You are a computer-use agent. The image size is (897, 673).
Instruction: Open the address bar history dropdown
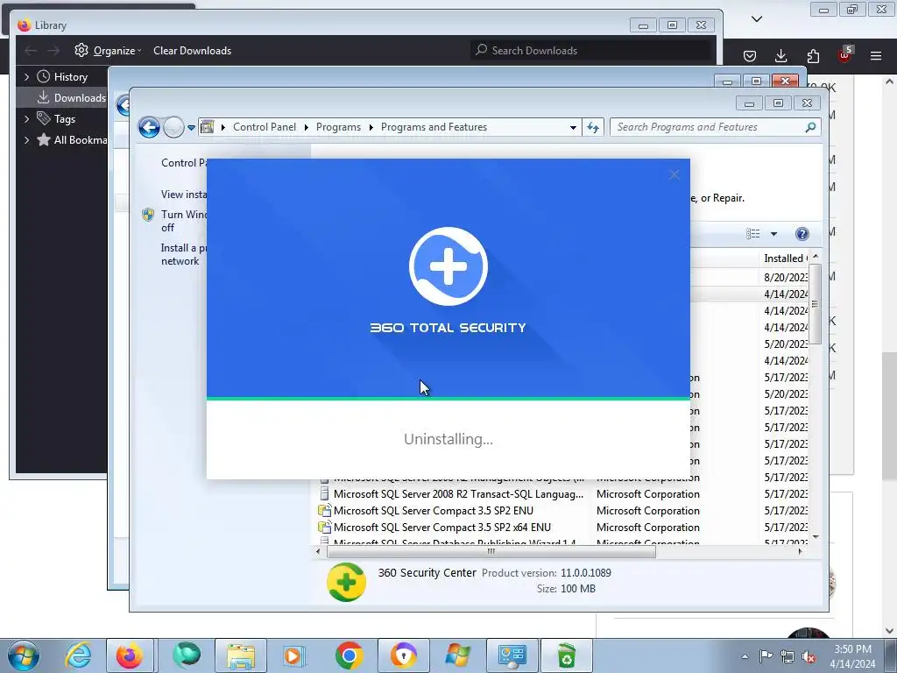(573, 128)
